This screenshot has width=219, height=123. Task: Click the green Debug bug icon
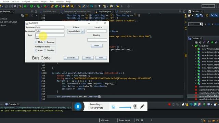pyautogui.click(x=25, y=6)
